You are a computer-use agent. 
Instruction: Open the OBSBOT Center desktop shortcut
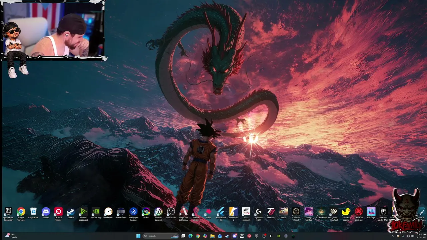click(58, 214)
